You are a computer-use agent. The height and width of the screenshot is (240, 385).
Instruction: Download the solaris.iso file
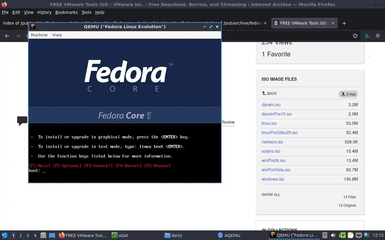[271, 151]
